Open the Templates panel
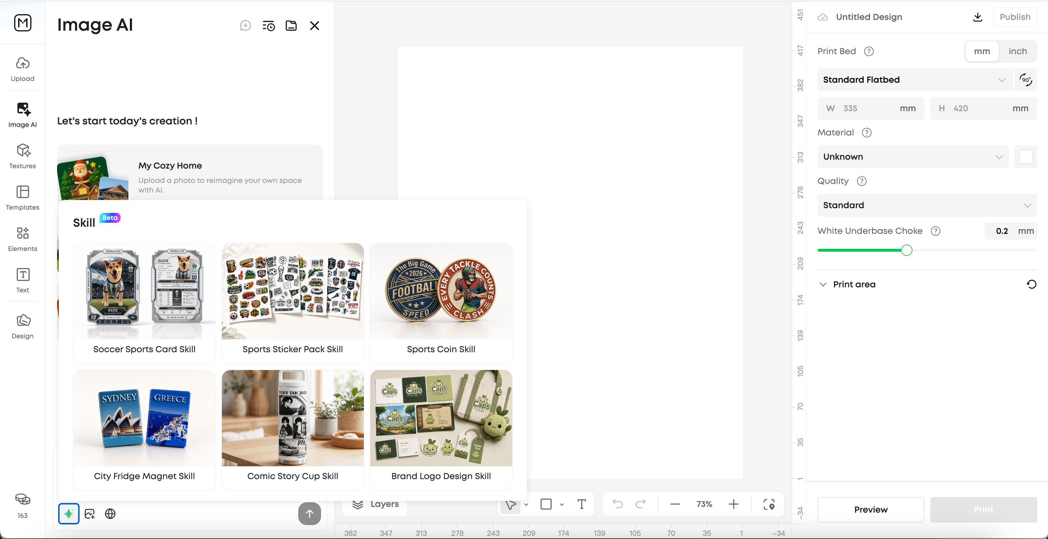The height and width of the screenshot is (539, 1048). [22, 197]
